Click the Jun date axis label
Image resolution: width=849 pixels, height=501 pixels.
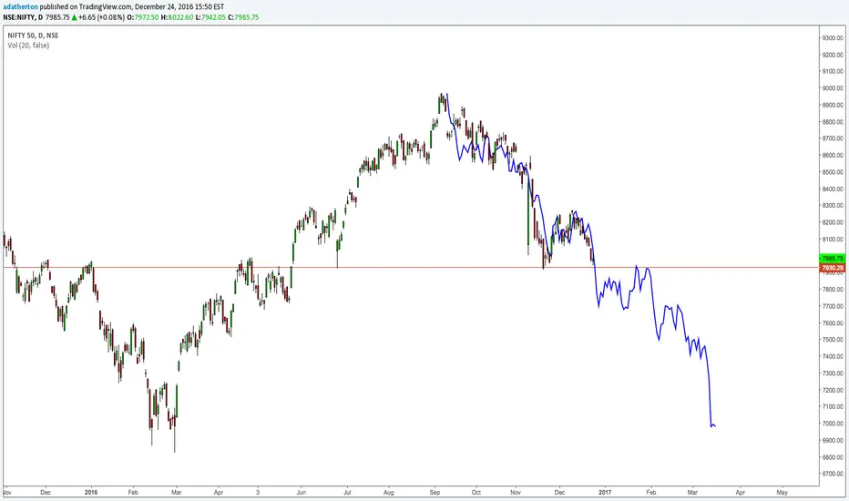tap(301, 492)
